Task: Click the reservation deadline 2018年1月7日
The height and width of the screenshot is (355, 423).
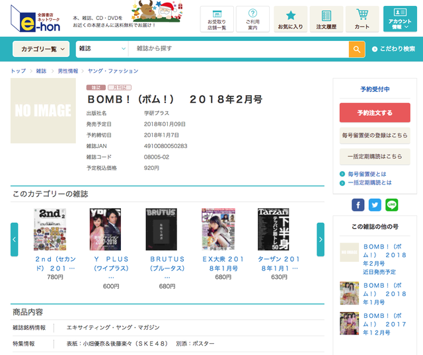Action: pyautogui.click(x=161, y=135)
